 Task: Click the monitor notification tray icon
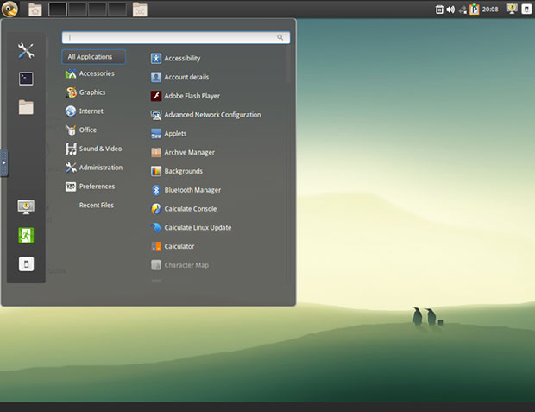tap(512, 9)
